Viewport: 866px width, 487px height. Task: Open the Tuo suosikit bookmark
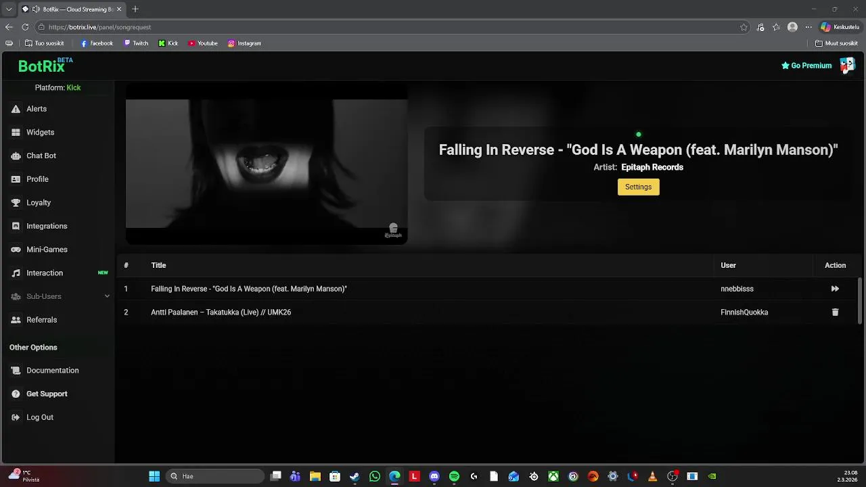point(44,43)
